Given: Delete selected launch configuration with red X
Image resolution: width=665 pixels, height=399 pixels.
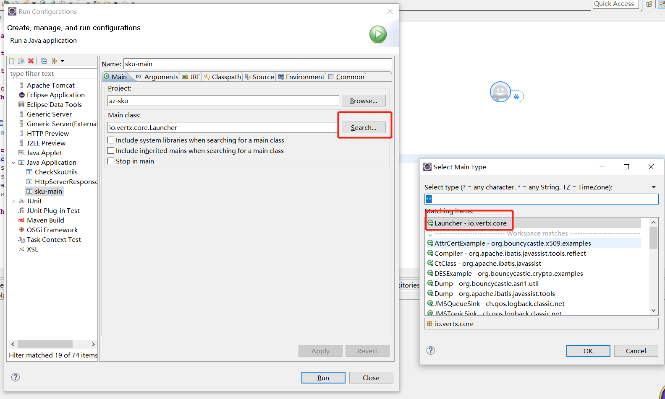Looking at the screenshot, I should coord(31,61).
